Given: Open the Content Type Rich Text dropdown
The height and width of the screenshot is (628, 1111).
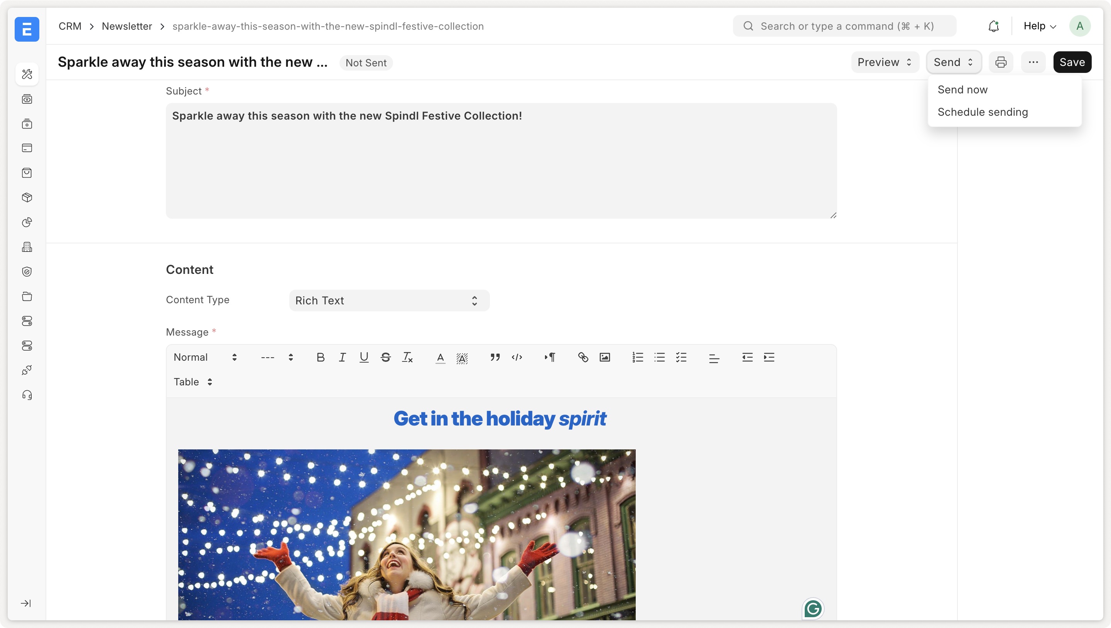Looking at the screenshot, I should (389, 300).
